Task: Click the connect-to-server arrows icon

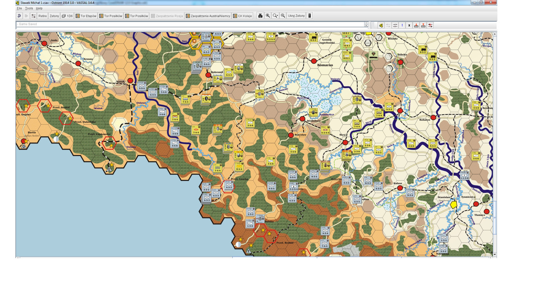Action: 33,16
